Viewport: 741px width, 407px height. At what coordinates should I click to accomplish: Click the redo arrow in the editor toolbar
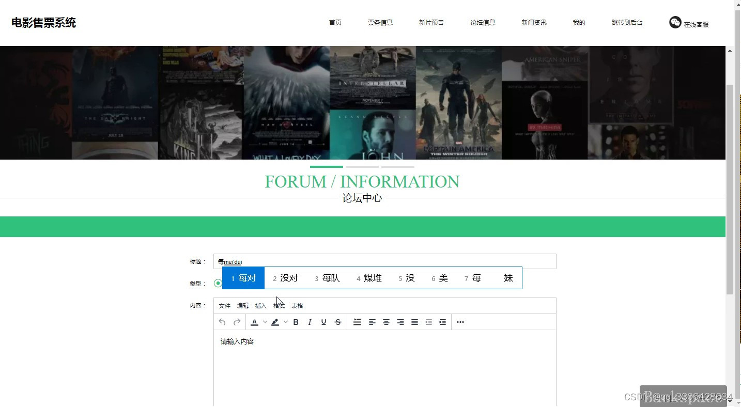tap(237, 322)
